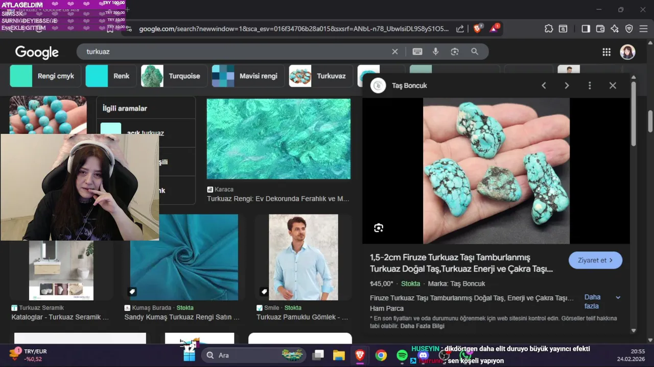Viewport: 654px width, 367px height.
Task: Open Brave Leo AI sparkle icon
Action: pyautogui.click(x=615, y=29)
